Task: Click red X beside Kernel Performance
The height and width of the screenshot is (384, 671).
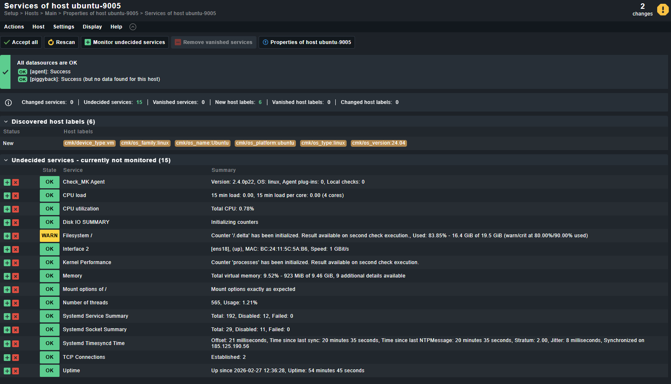Action: point(16,263)
